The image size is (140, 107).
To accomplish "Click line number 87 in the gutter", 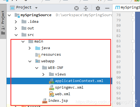I will tap(119, 62).
